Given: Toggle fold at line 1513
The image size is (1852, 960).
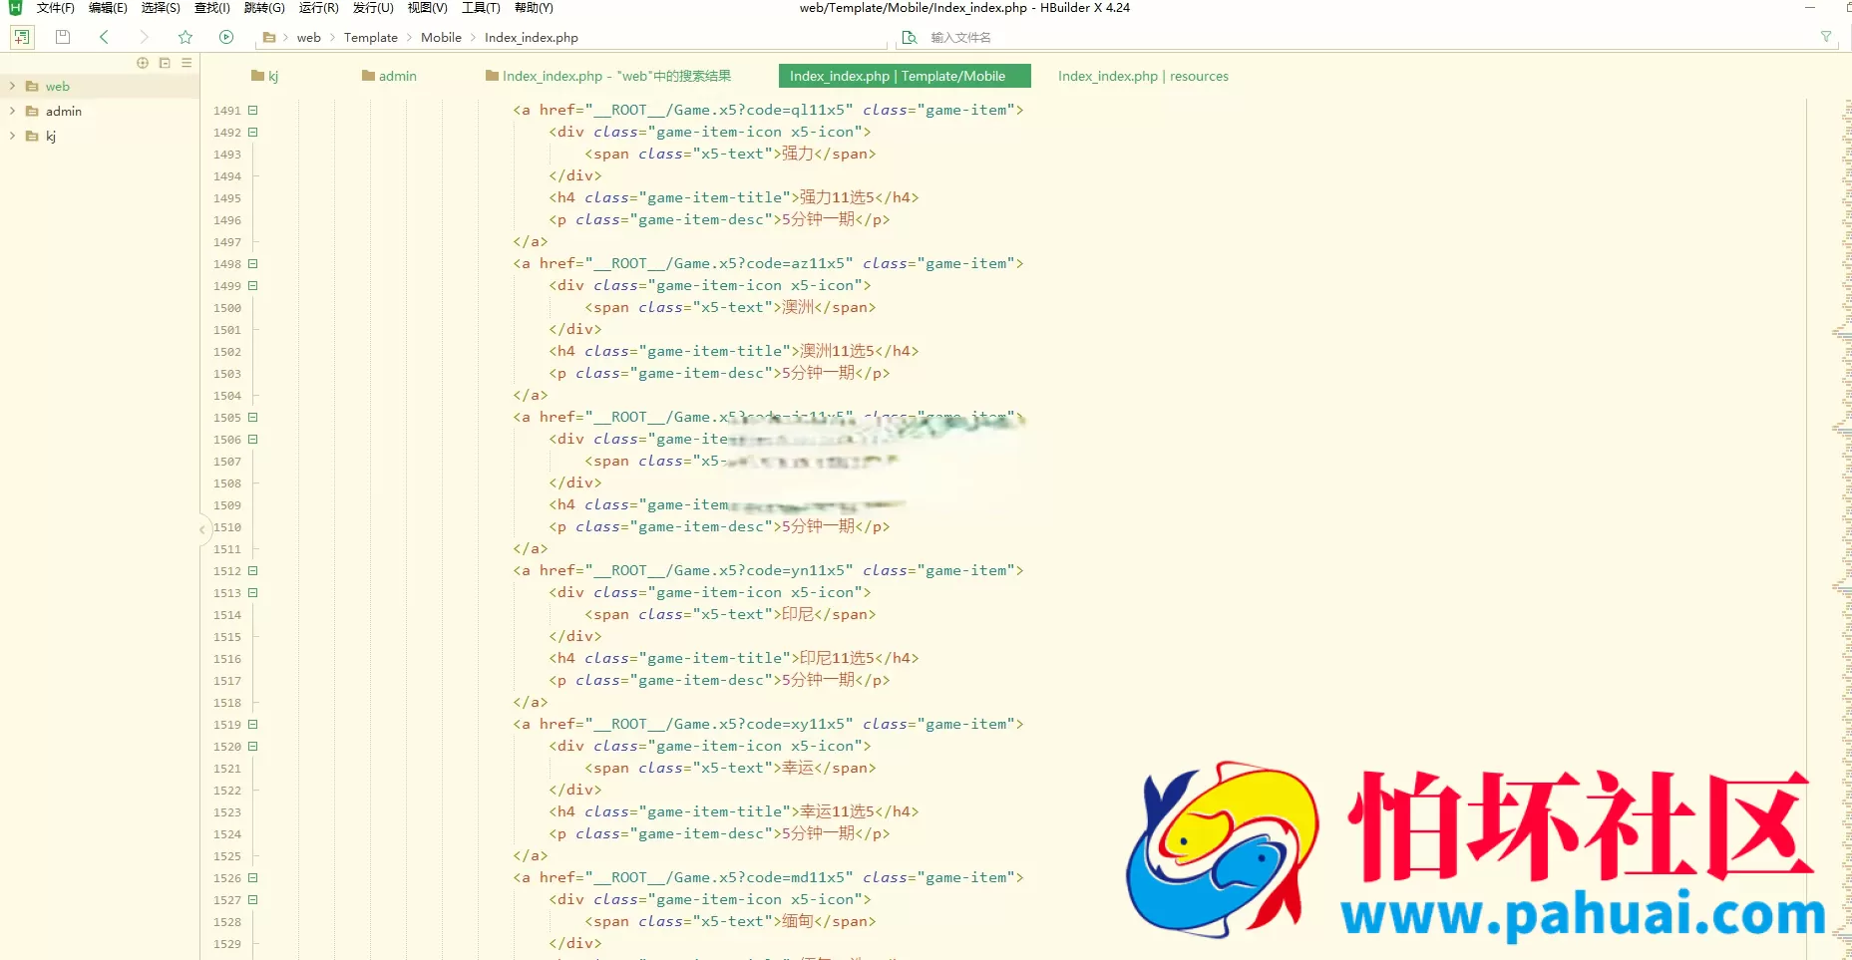Looking at the screenshot, I should [x=253, y=593].
